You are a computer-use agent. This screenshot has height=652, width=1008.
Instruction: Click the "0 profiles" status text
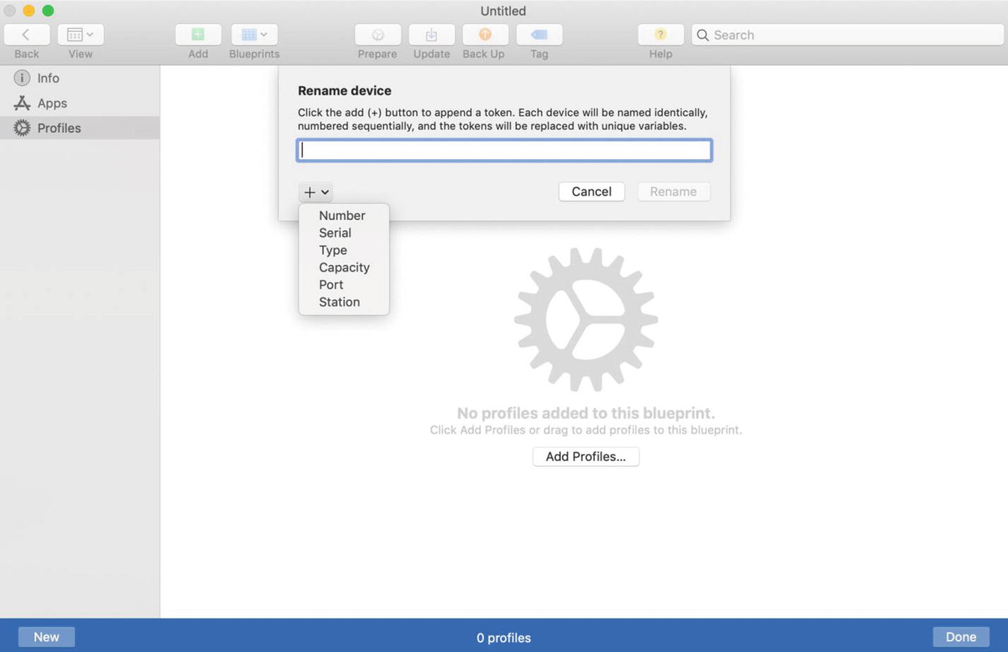point(504,638)
